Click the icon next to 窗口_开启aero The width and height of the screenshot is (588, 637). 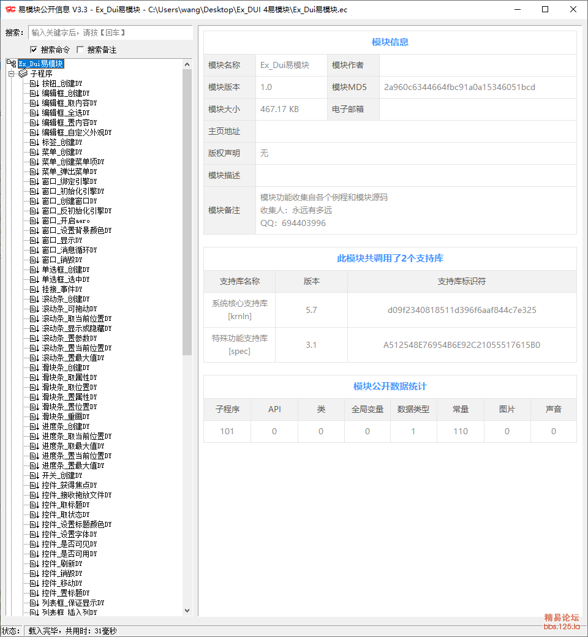tap(34, 221)
